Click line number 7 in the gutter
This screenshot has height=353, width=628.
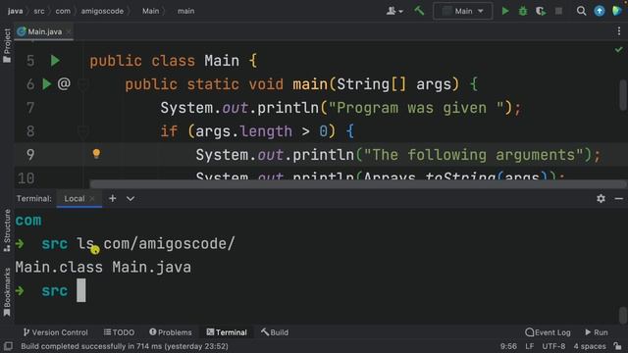[30, 108]
